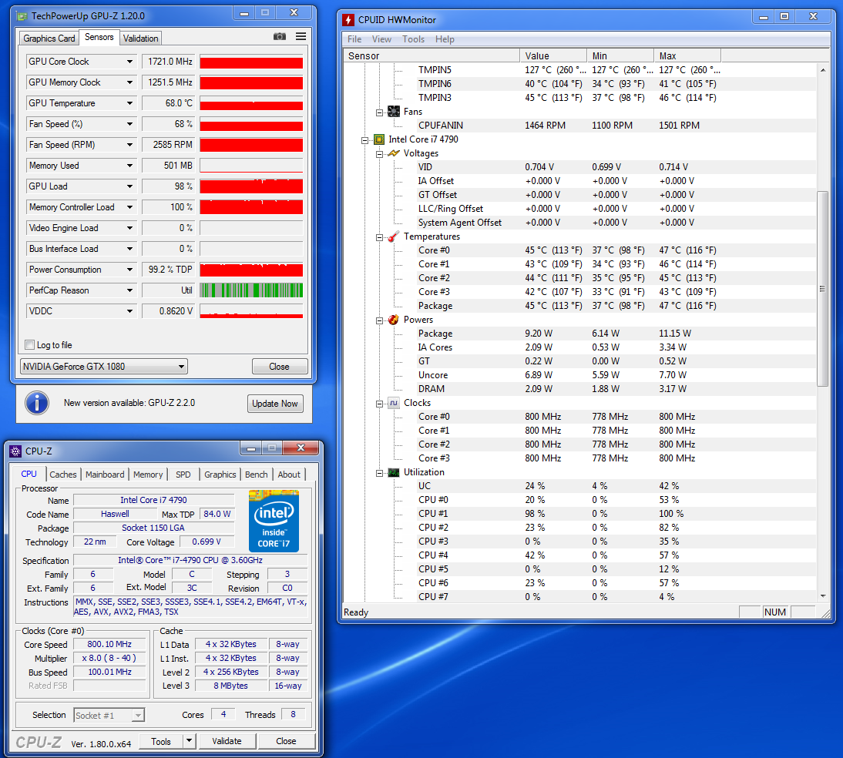843x758 pixels.
Task: Click the scroll down arrow in HWMonitor
Action: [x=822, y=596]
